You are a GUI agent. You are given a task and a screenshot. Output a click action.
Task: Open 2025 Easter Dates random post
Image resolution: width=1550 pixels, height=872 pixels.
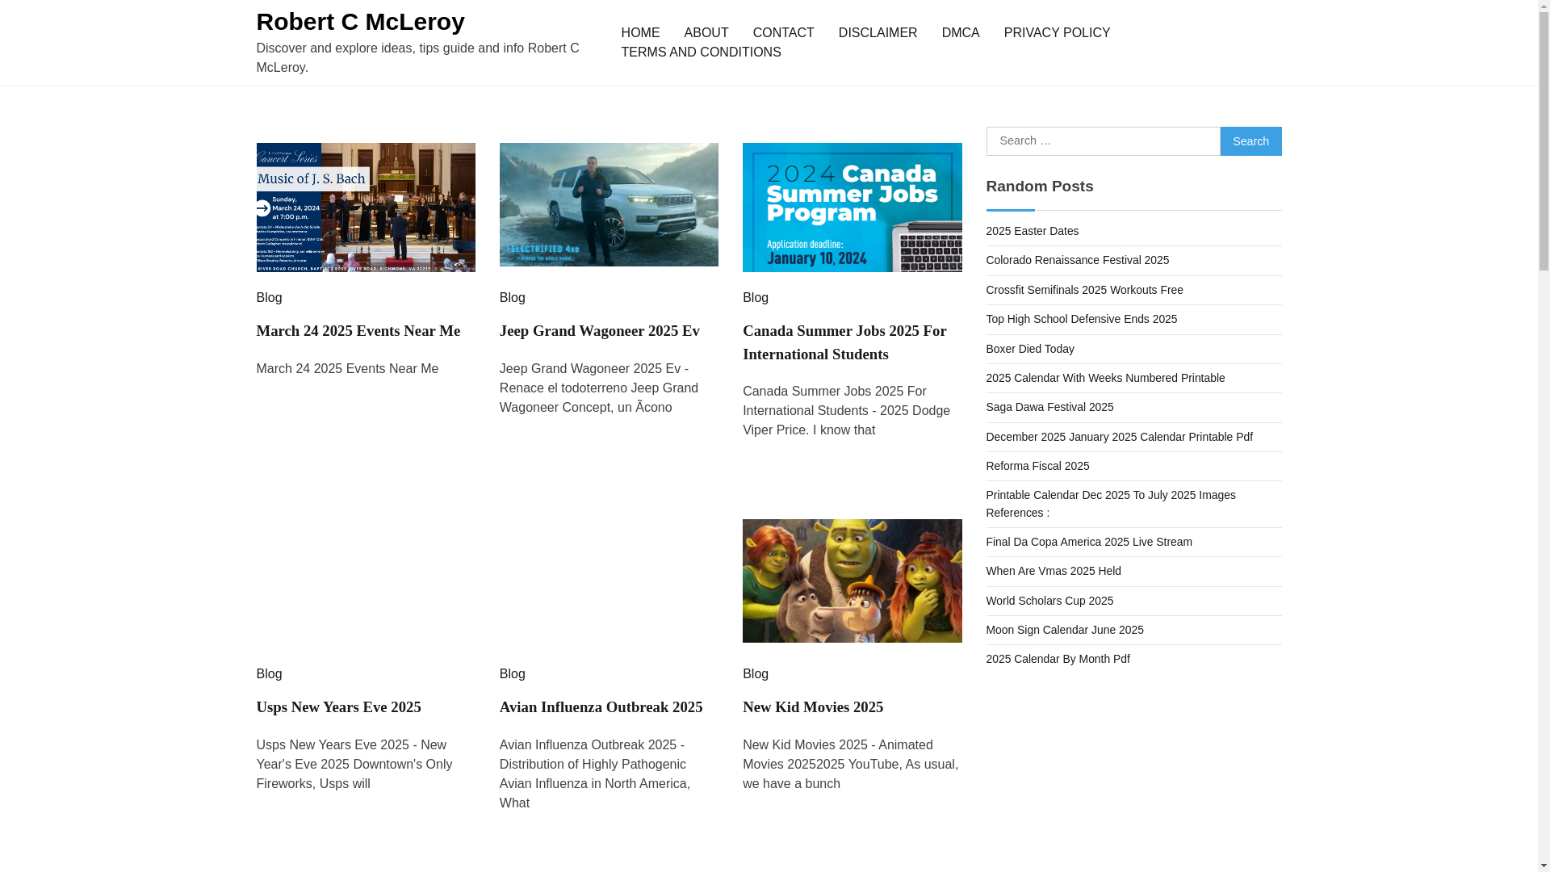pos(1033,231)
